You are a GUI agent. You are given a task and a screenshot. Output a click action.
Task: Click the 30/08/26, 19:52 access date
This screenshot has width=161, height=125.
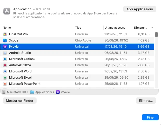116,40
